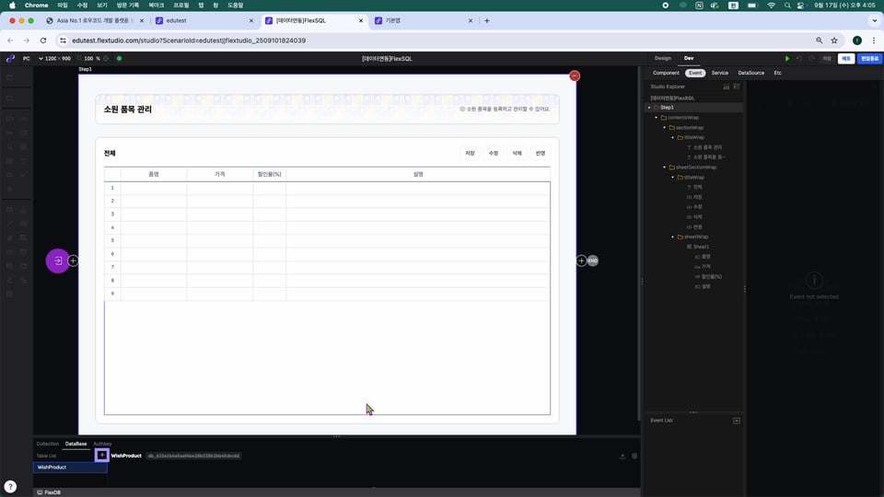This screenshot has height=497, width=884.
Task: Switch to the Design tab
Action: click(x=662, y=59)
